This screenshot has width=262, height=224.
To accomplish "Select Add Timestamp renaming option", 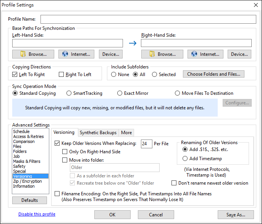I will point(185,159).
